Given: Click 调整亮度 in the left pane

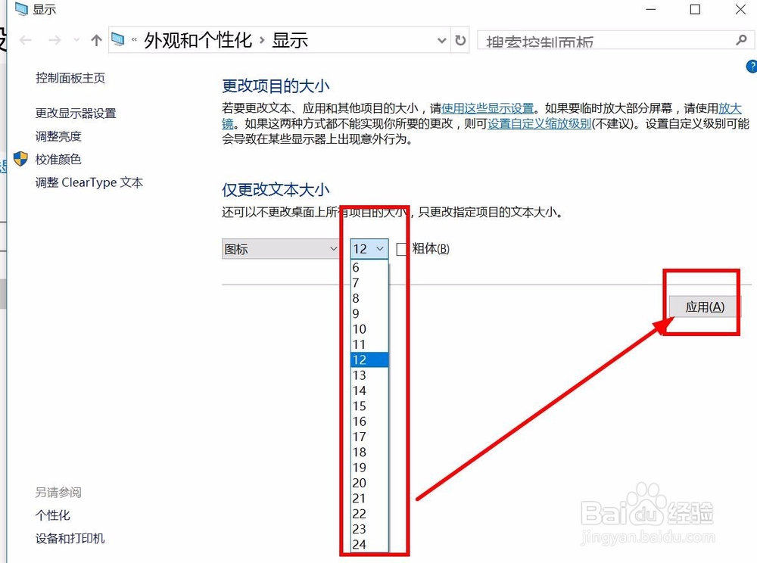Looking at the screenshot, I should pos(58,136).
